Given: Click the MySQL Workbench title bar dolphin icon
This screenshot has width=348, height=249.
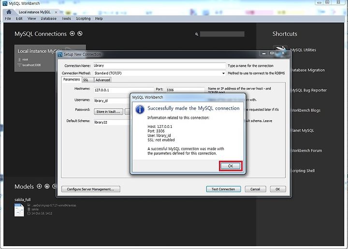Looking at the screenshot, I should click(5, 3).
